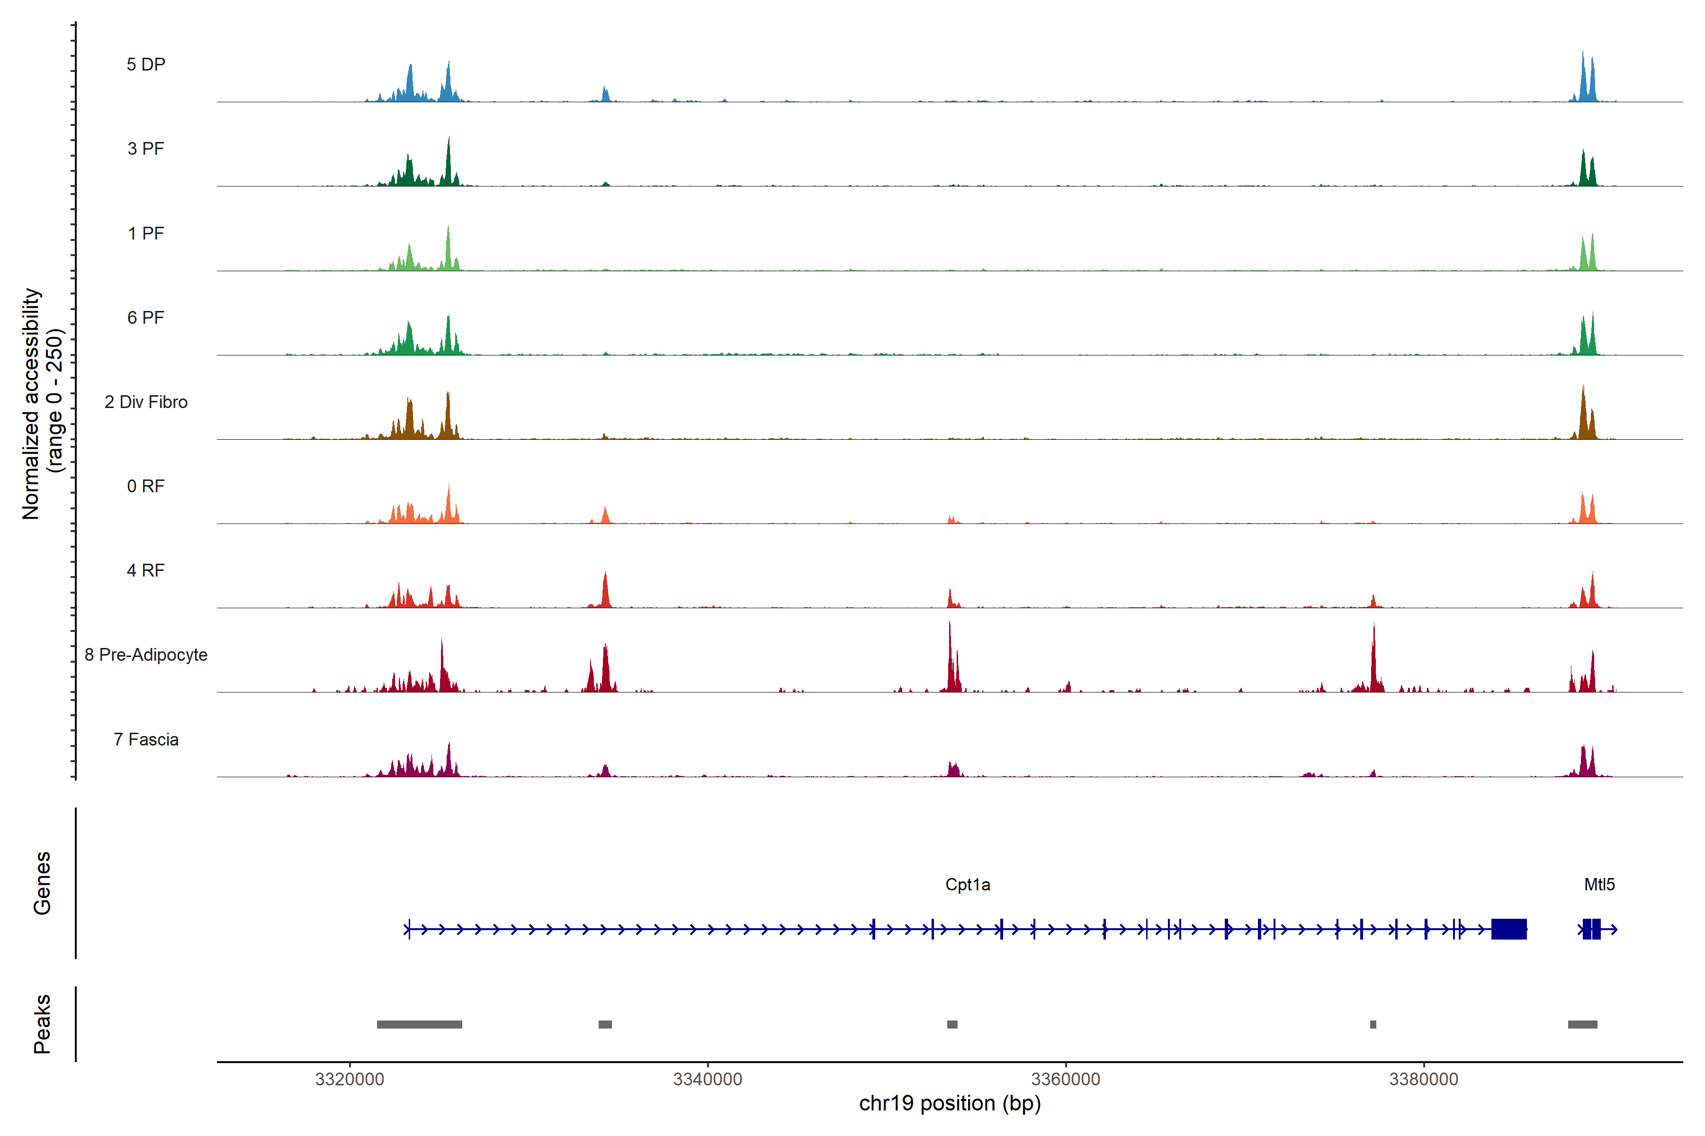This screenshot has height=1136, width=1705.
Task: Click the 5 DP blue peak near Mtl5
Action: pyautogui.click(x=1583, y=80)
